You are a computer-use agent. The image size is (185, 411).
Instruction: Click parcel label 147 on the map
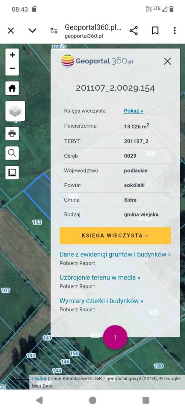[47, 338]
